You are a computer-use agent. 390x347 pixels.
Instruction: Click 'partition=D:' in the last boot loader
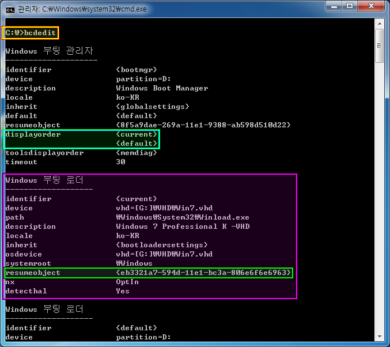coord(143,337)
